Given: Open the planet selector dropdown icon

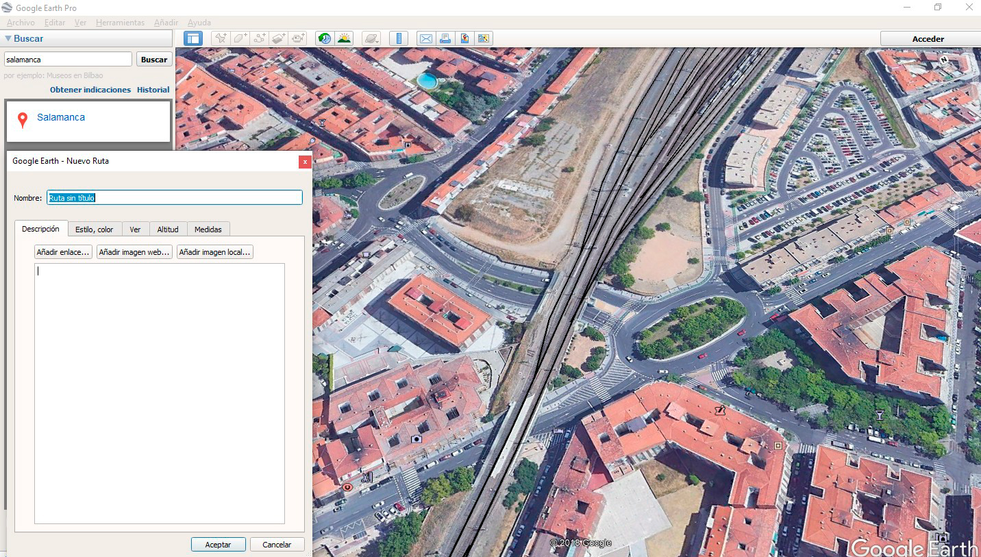Looking at the screenshot, I should point(371,38).
